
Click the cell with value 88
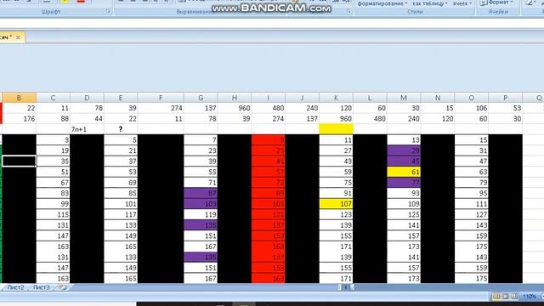coord(53,119)
